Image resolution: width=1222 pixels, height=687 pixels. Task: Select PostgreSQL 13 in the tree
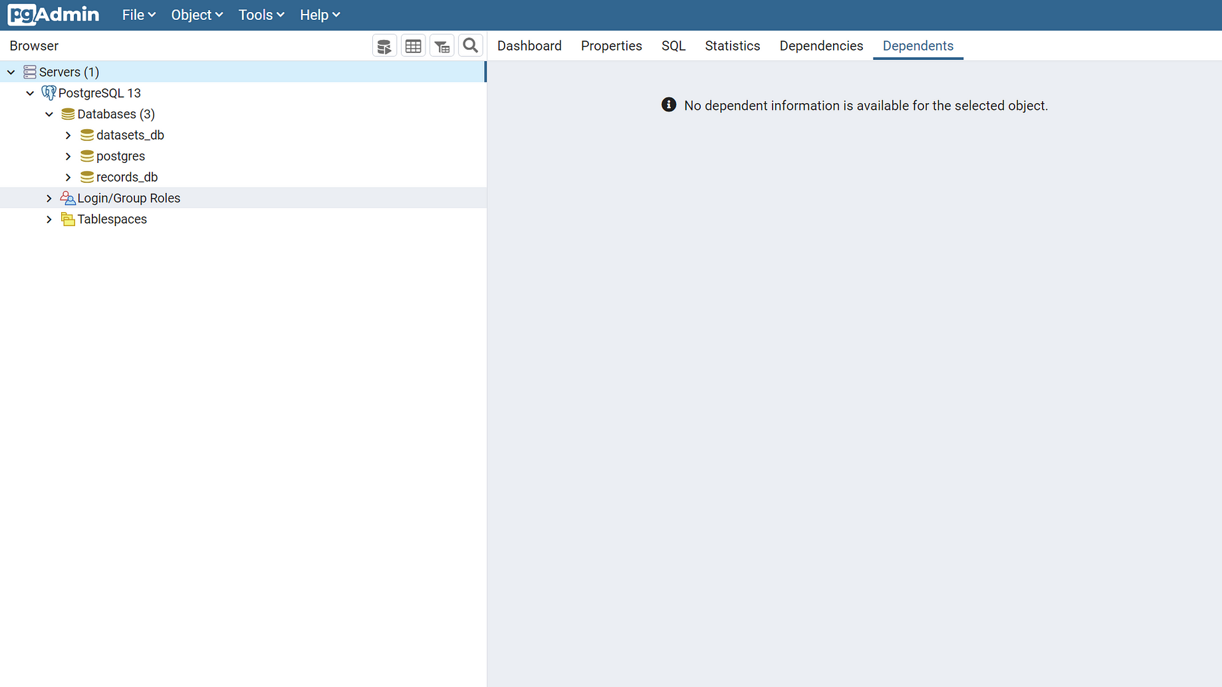tap(100, 93)
